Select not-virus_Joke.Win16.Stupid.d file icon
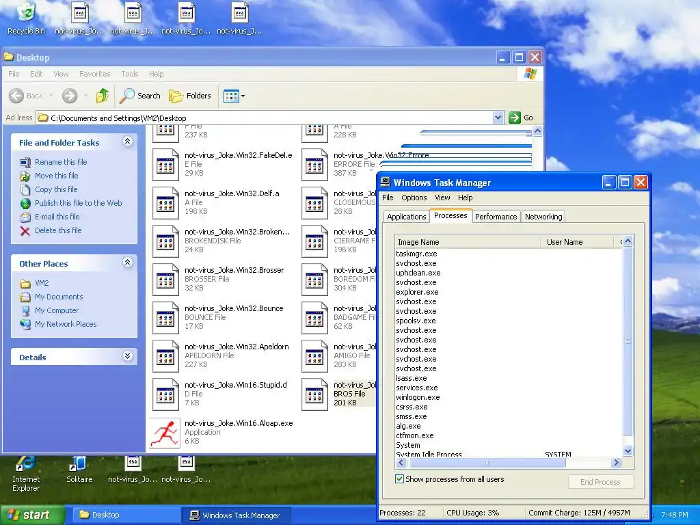The width and height of the screenshot is (700, 525). tap(165, 395)
